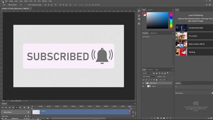Open the Auto-Select Layer dropdown
The width and height of the screenshot is (213, 120).
point(22,5)
